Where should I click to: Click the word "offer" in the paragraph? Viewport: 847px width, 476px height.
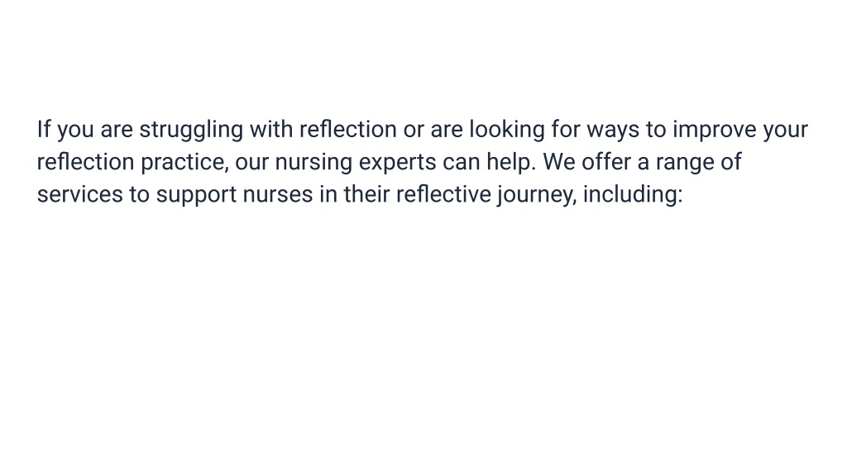tap(606, 161)
